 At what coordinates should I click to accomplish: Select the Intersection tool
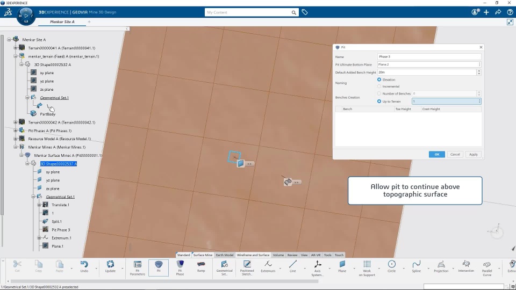[466, 266]
